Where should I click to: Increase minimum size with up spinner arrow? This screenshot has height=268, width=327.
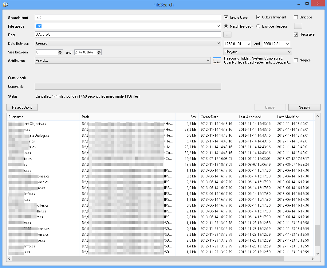pyautogui.click(x=60, y=51)
